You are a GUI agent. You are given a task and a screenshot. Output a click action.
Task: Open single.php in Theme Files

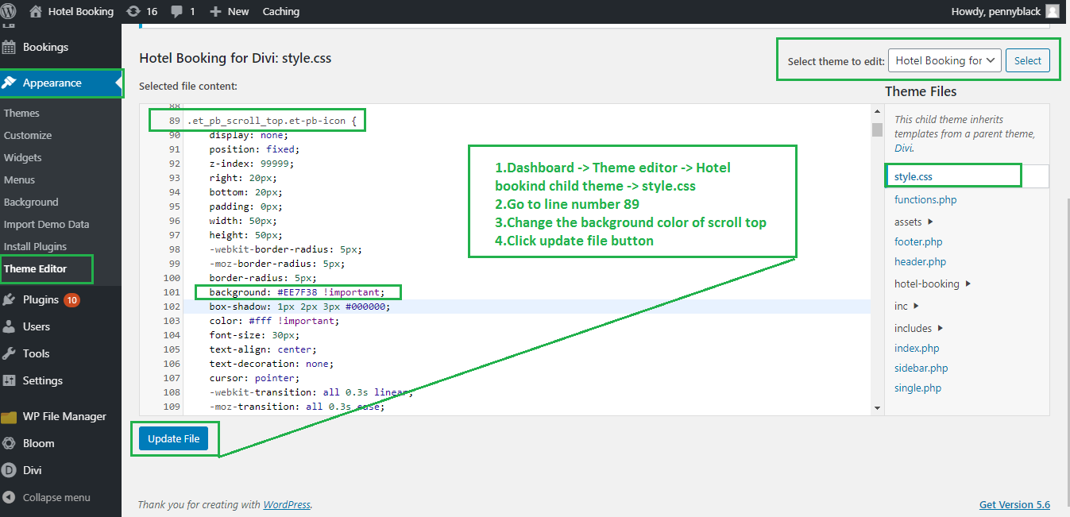pos(918,388)
